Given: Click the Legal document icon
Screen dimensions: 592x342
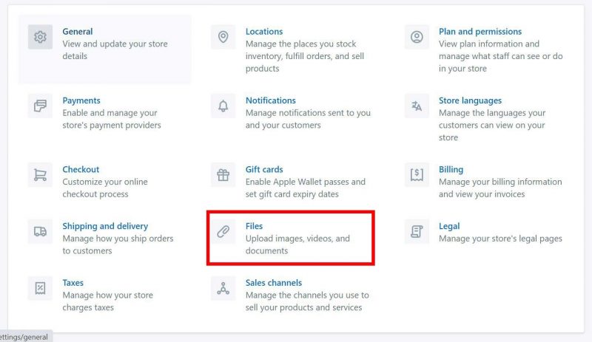Looking at the screenshot, I should point(417,231).
